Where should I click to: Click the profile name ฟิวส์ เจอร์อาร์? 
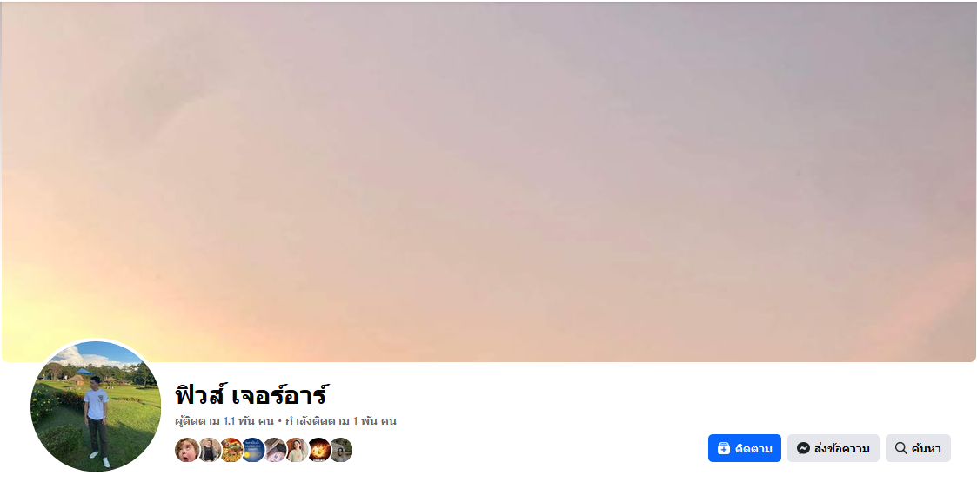[x=251, y=395]
